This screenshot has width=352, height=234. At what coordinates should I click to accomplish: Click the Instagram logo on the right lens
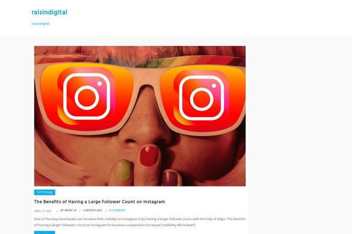click(x=201, y=98)
